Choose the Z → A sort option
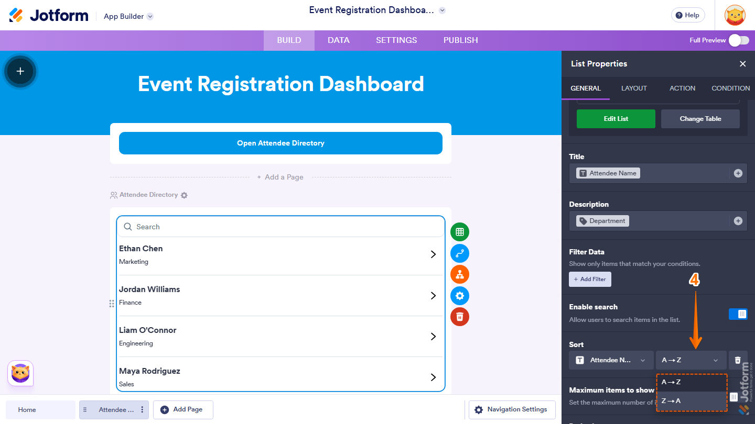Viewport: 755px width, 424px height. click(692, 401)
